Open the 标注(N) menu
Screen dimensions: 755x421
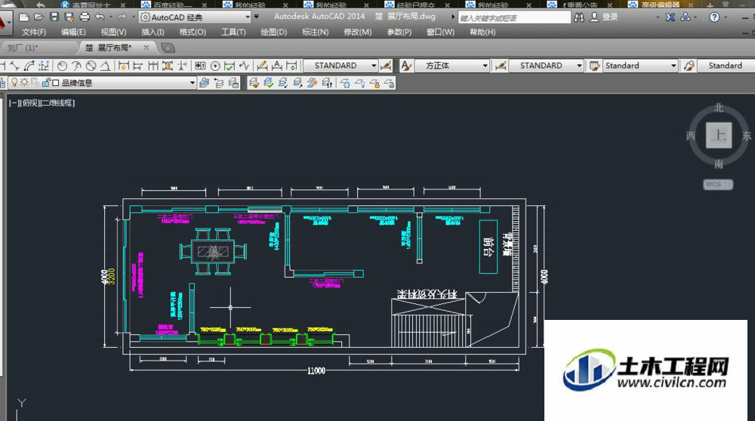pyautogui.click(x=315, y=32)
